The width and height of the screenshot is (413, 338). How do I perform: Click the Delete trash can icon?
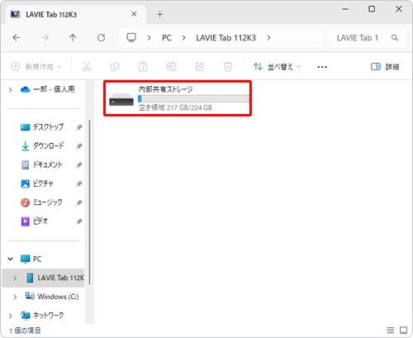pos(228,67)
